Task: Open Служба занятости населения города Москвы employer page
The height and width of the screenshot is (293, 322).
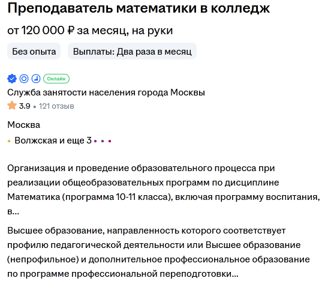Action: pos(106,92)
